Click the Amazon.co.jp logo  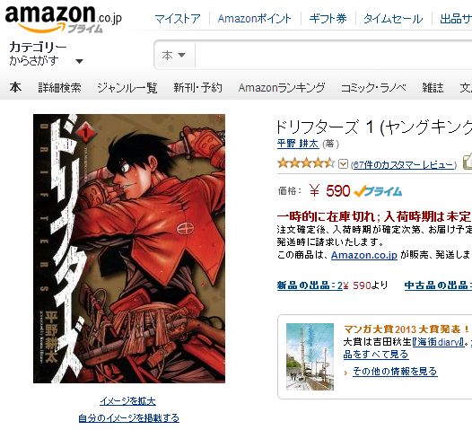[x=63, y=19]
